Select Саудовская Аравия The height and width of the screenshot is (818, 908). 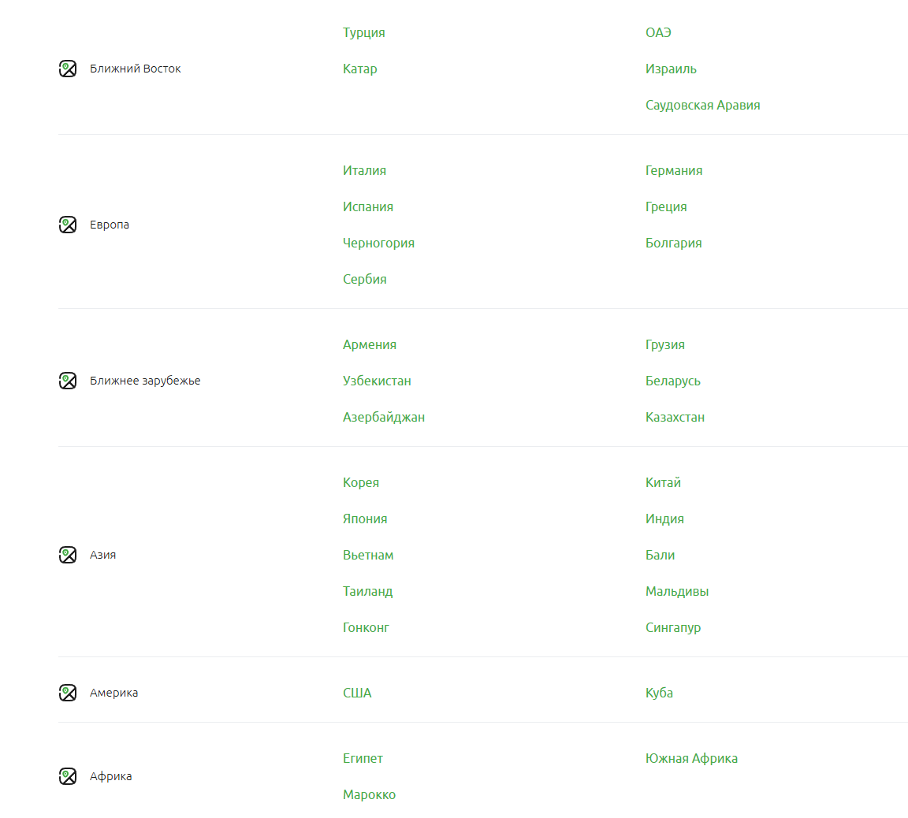point(702,106)
